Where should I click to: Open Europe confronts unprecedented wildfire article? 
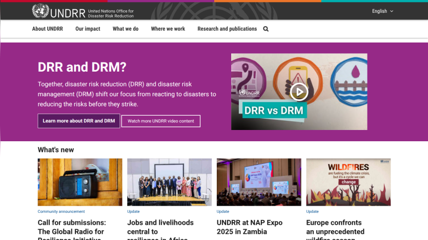click(x=335, y=229)
